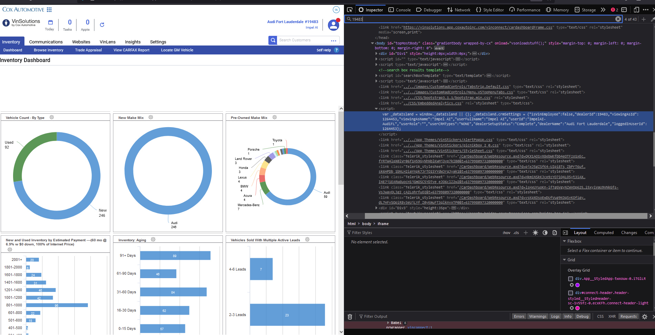Open settings gear for New Make Mix
655x335 pixels.
151,117
